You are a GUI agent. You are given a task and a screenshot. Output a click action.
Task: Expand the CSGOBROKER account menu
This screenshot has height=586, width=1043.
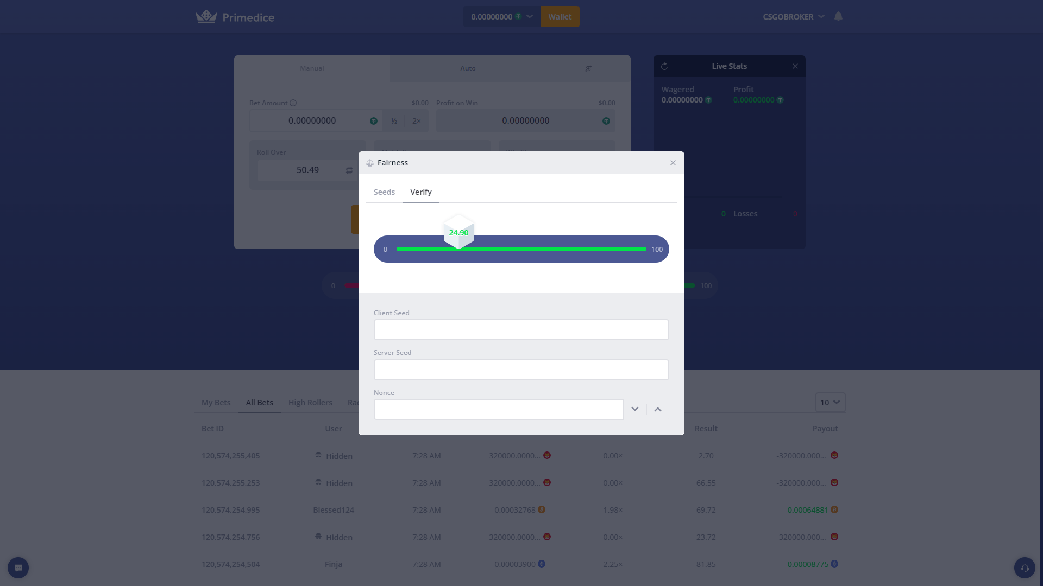(794, 17)
